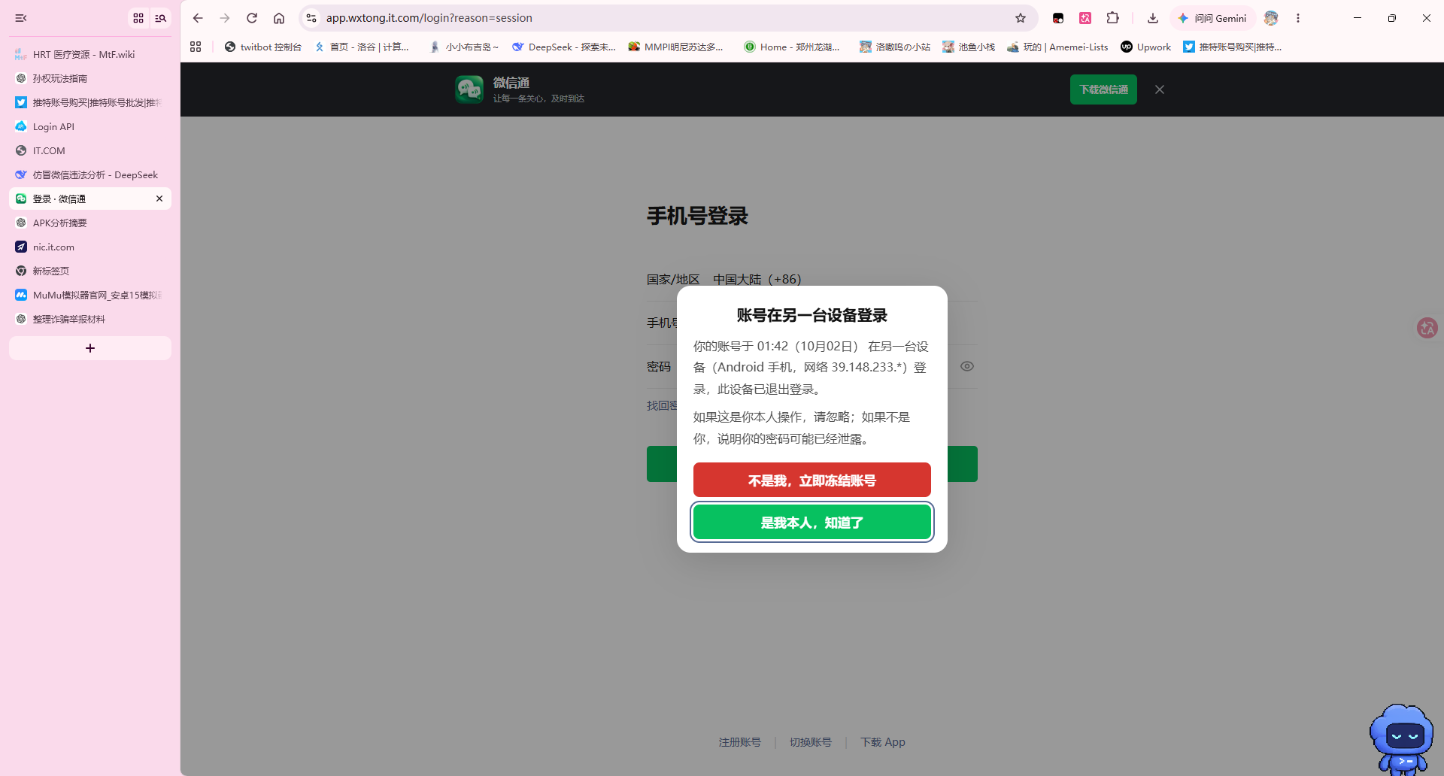Ask Gemini via the 问问 Gemini button
1444x776 pixels.
[x=1212, y=18]
